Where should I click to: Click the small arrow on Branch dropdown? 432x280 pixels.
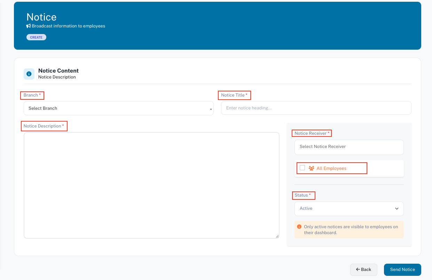pyautogui.click(x=211, y=109)
